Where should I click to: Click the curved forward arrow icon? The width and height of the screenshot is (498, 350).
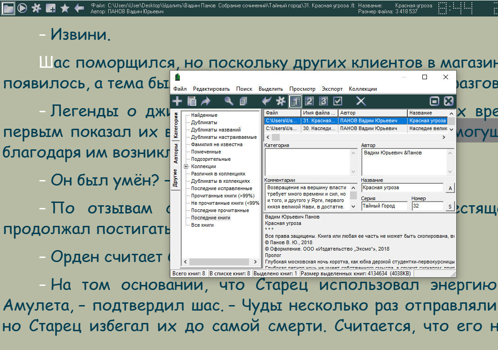click(206, 101)
